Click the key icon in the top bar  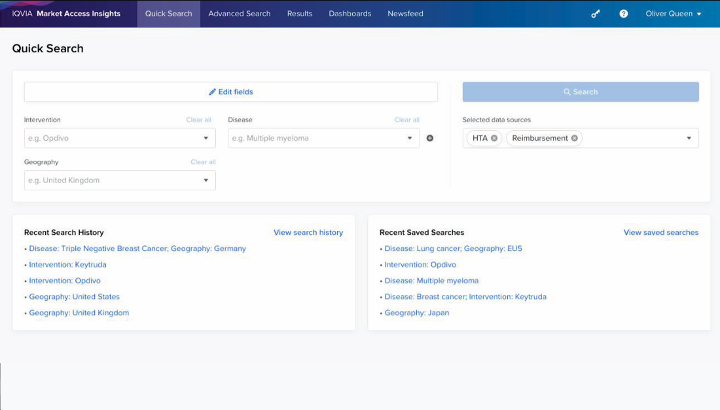tap(595, 14)
